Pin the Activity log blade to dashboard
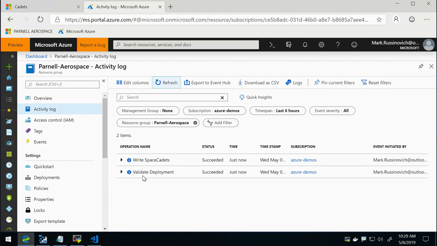The image size is (437, 246). 421,67
